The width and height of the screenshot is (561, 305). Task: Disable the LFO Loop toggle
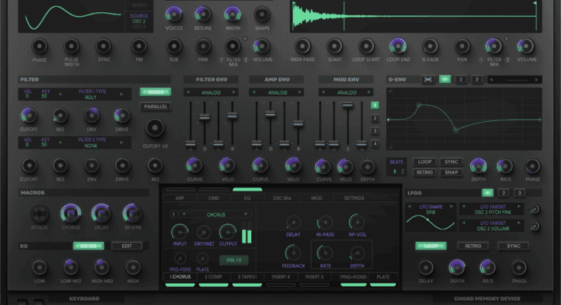(x=430, y=246)
